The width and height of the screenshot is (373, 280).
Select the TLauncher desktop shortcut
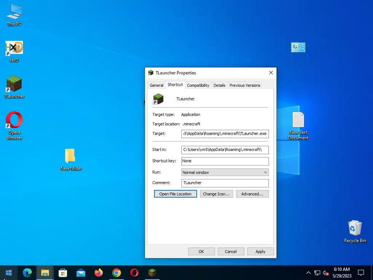(x=14, y=87)
